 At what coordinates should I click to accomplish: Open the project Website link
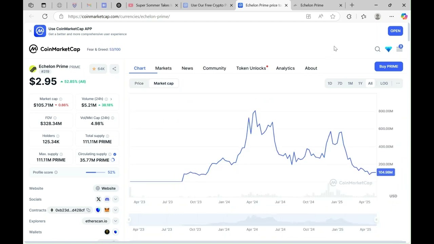pyautogui.click(x=105, y=188)
